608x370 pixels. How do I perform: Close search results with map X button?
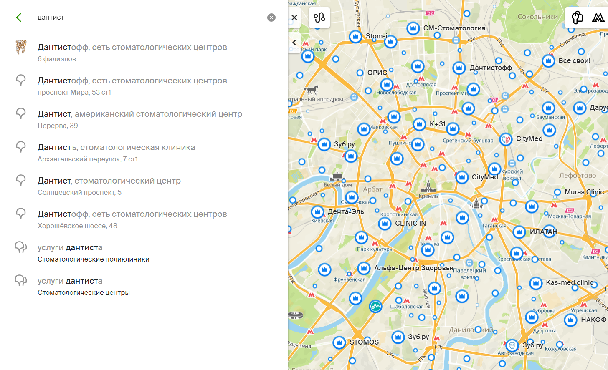point(294,18)
